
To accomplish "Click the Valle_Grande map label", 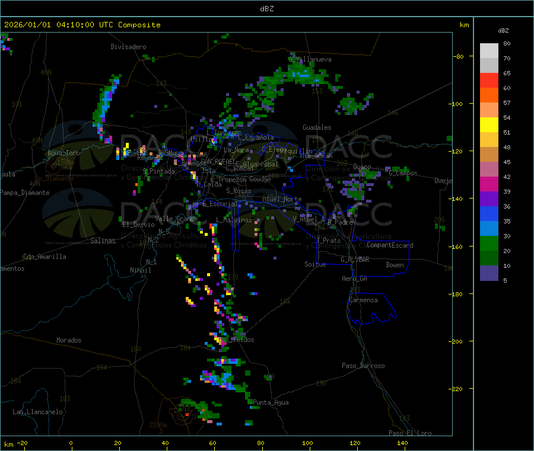I will click(x=176, y=219).
